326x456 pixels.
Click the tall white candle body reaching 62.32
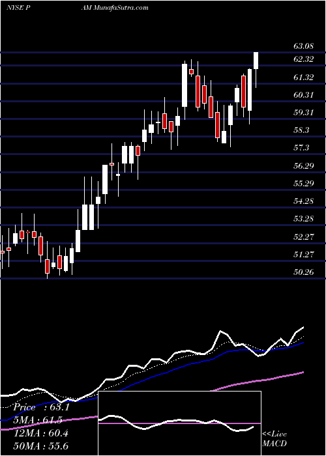185,85
